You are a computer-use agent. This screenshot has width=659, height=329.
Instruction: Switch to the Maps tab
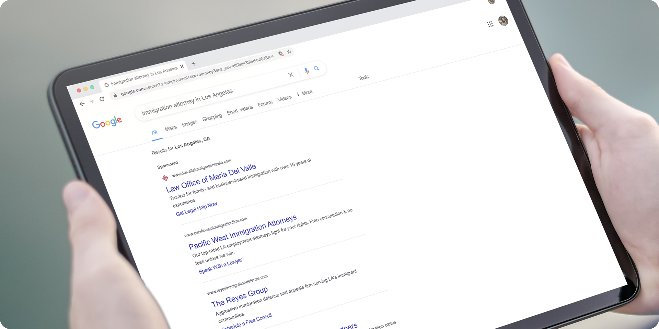[x=171, y=128]
